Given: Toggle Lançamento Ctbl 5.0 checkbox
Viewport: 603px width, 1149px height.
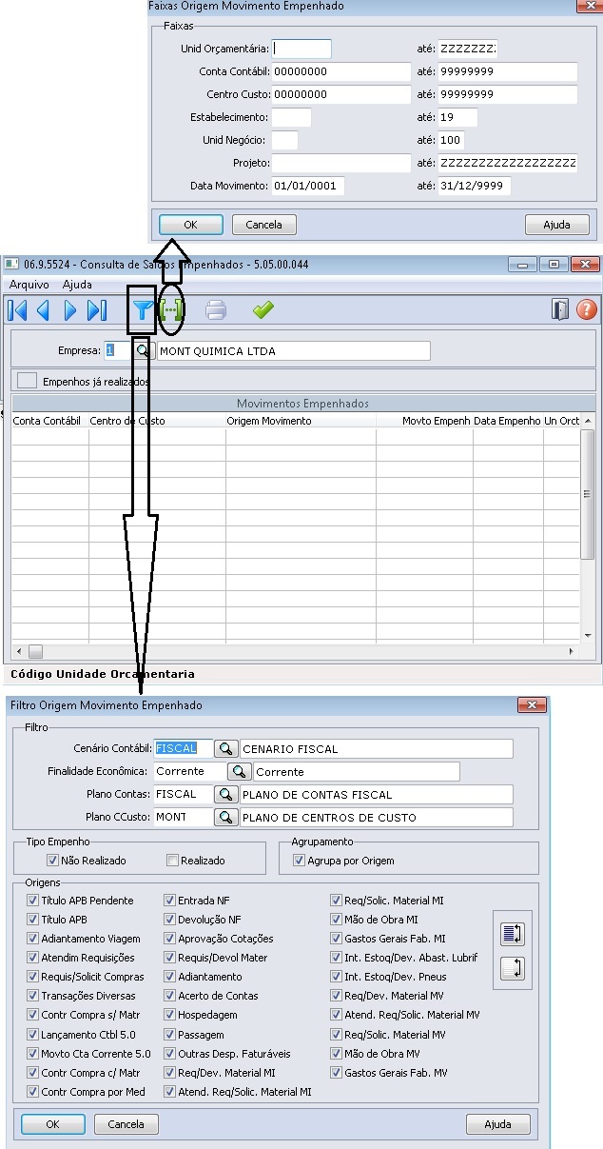Looking at the screenshot, I should pos(33,1035).
